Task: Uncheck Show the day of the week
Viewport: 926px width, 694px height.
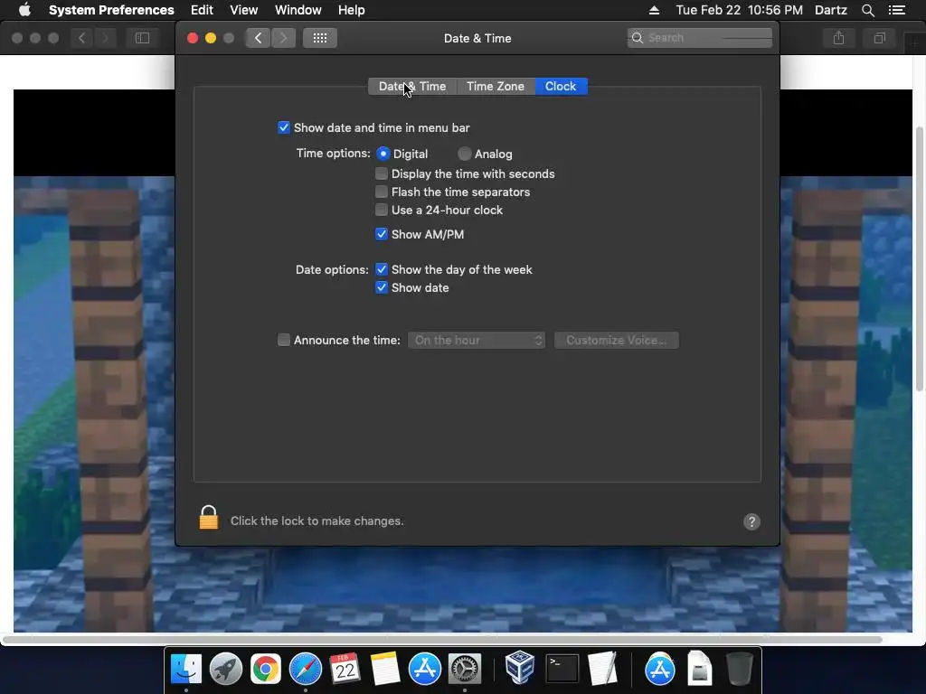Action: (x=382, y=269)
